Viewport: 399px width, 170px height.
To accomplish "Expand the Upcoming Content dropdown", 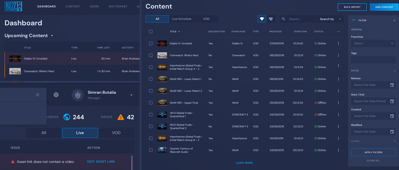I will [52, 36].
